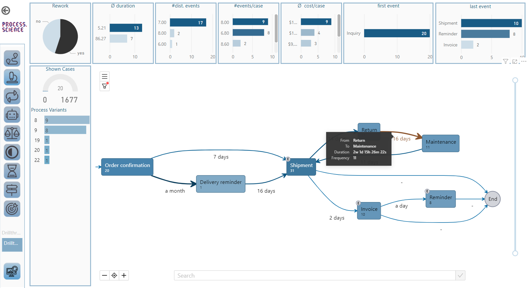Click the 'a month' edge label
Image resolution: width=530 pixels, height=288 pixels.
[x=175, y=191]
